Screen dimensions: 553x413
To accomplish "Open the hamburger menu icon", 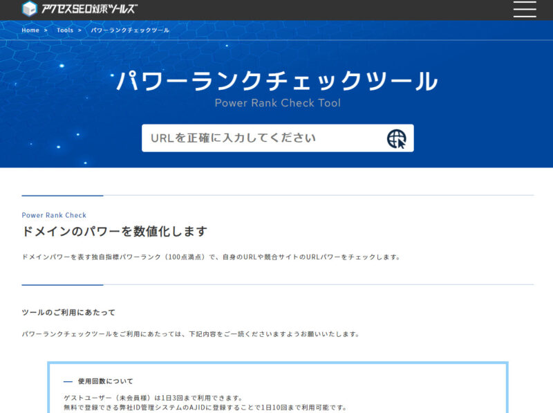I will 525,9.
